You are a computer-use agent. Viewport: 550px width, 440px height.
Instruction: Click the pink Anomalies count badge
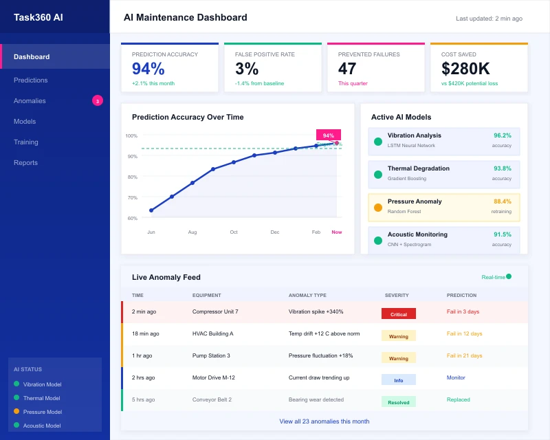pos(98,100)
